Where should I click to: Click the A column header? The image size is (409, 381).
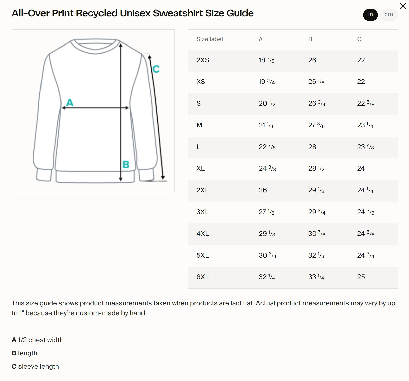pos(261,39)
